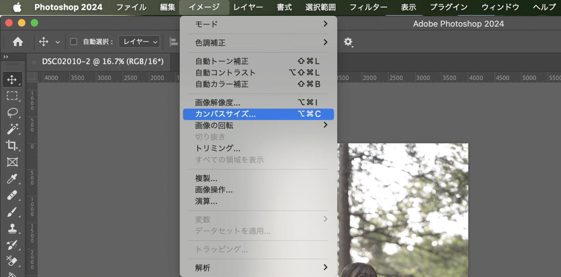Click the ruler origin corner box
This screenshot has height=277, width=561.
tap(32, 77)
